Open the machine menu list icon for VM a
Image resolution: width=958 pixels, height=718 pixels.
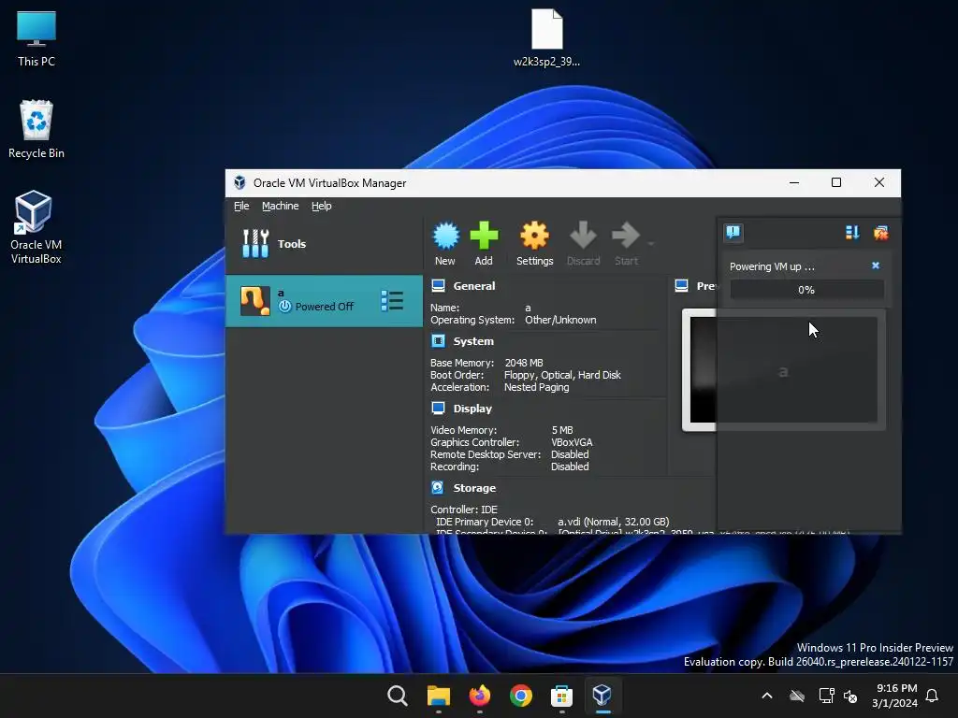(x=392, y=301)
